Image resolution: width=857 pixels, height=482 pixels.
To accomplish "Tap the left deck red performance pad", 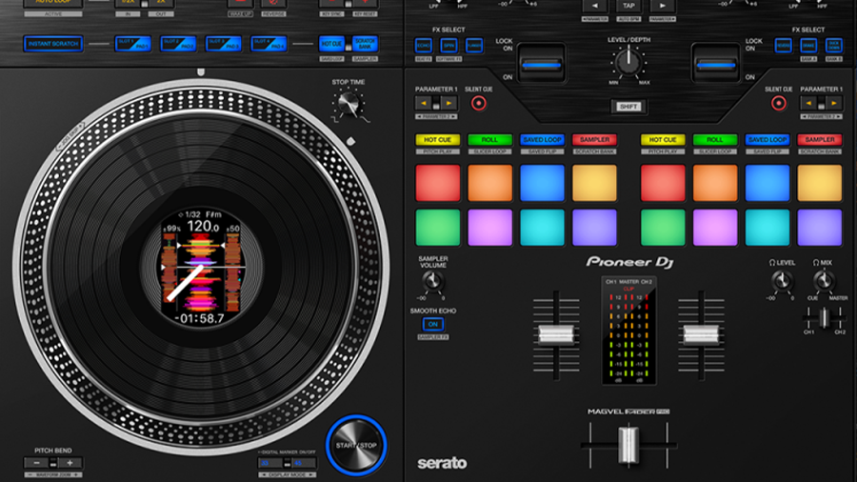I will [438, 183].
